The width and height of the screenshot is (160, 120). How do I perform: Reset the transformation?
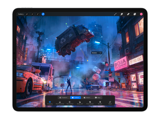[x=110, y=102]
